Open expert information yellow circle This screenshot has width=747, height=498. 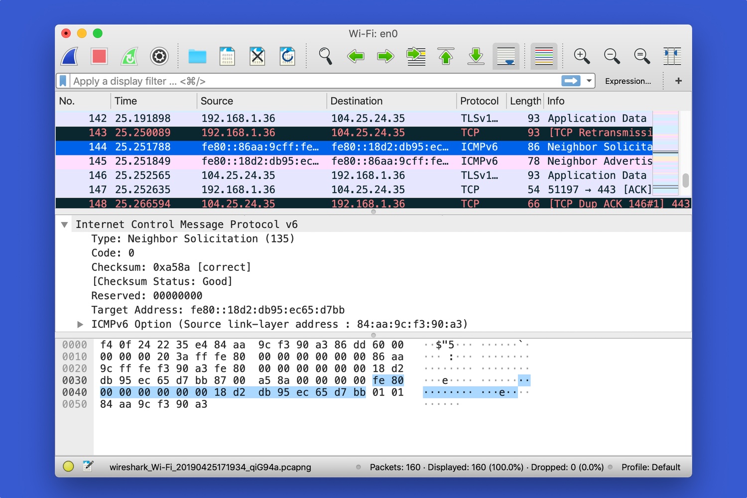[68, 467]
